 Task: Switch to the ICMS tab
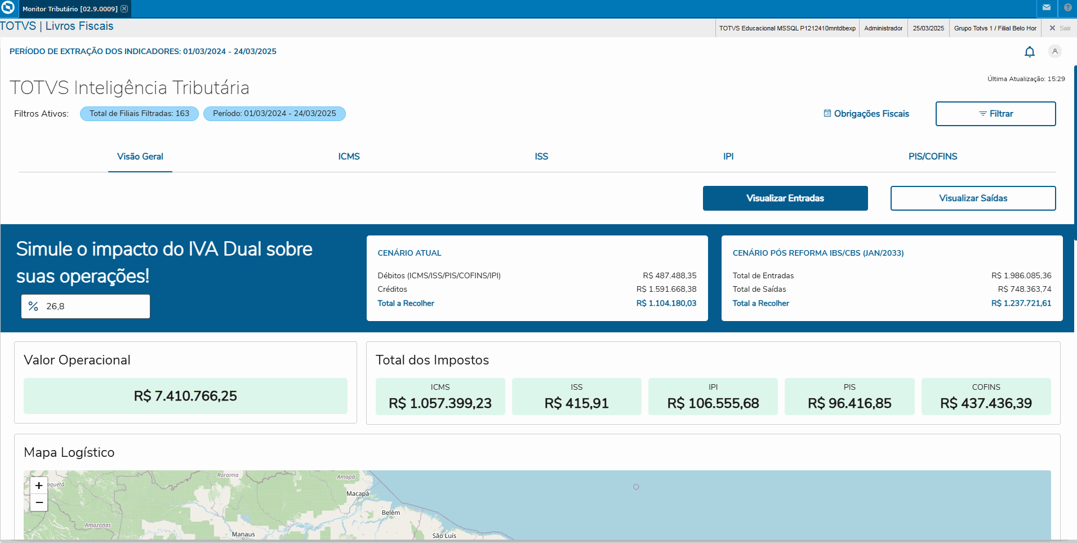pos(349,157)
